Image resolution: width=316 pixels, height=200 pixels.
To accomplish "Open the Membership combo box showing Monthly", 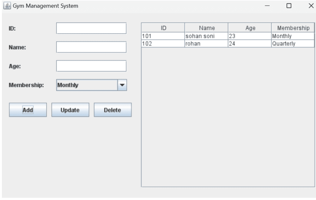I will tap(92, 85).
